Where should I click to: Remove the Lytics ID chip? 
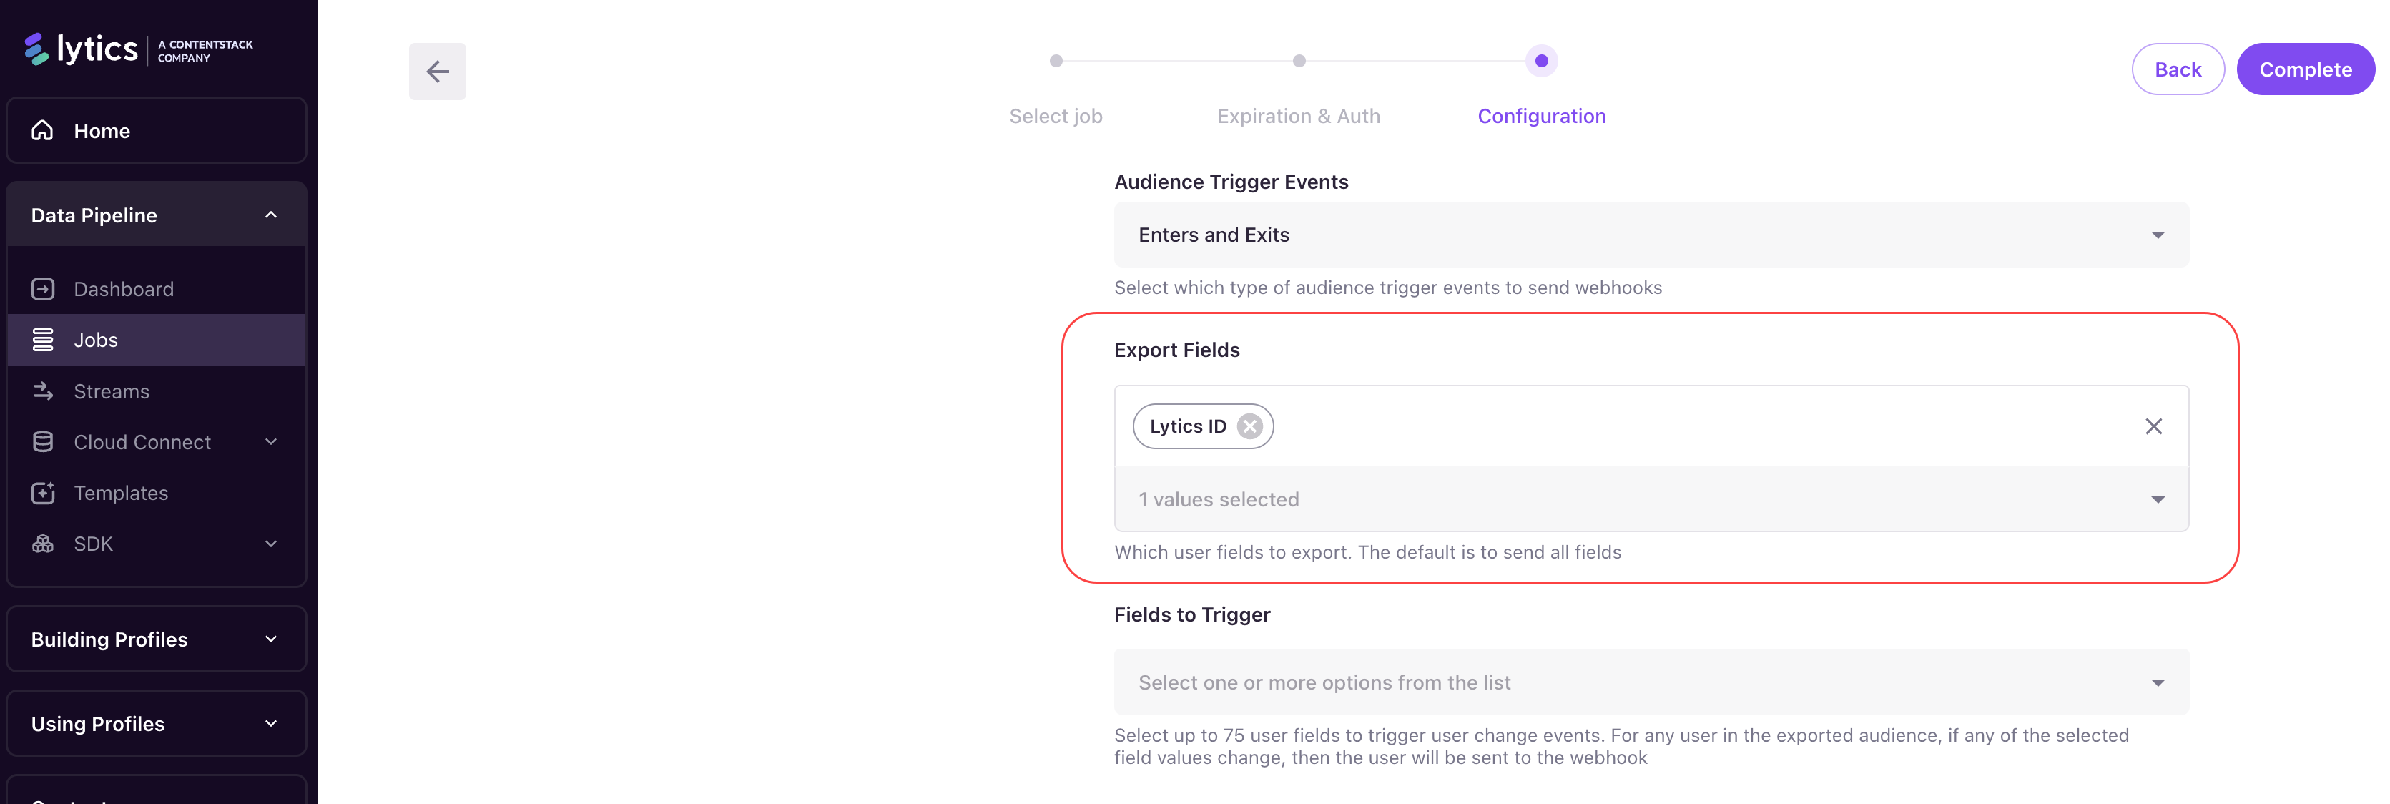[1250, 426]
